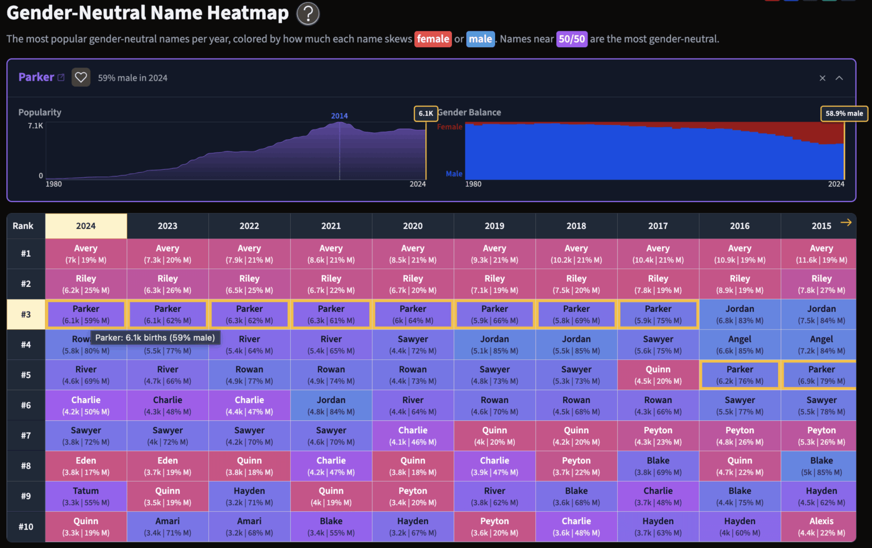Click the #3 rank row label
The width and height of the screenshot is (872, 548).
point(26,314)
